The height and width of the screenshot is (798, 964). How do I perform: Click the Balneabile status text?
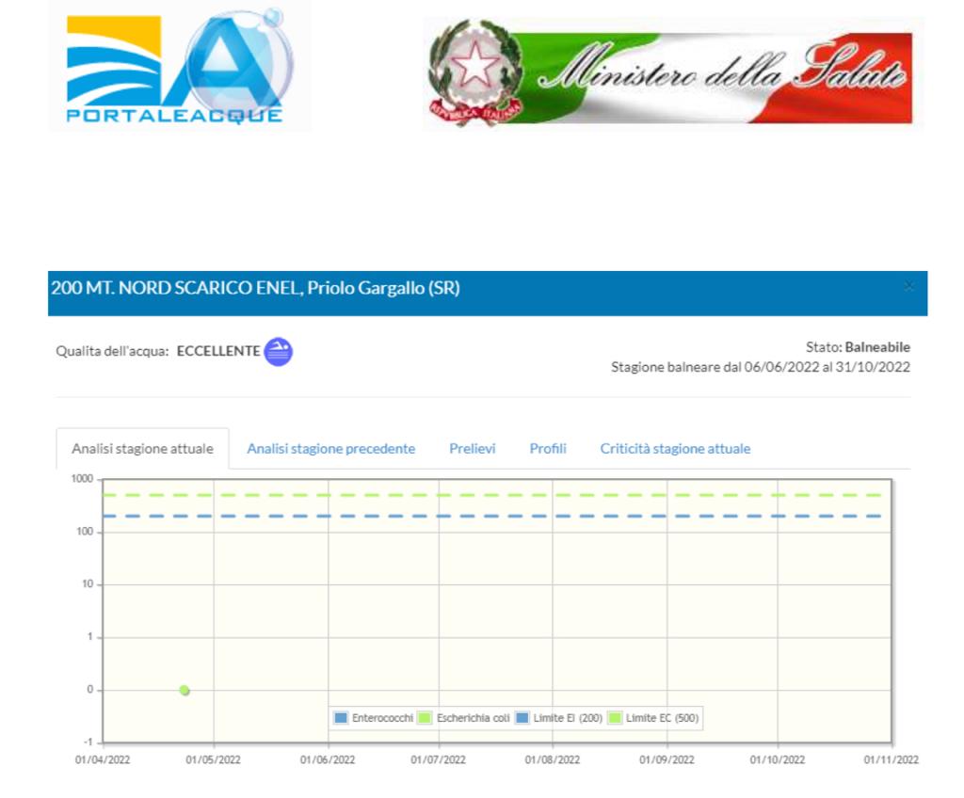click(x=877, y=347)
